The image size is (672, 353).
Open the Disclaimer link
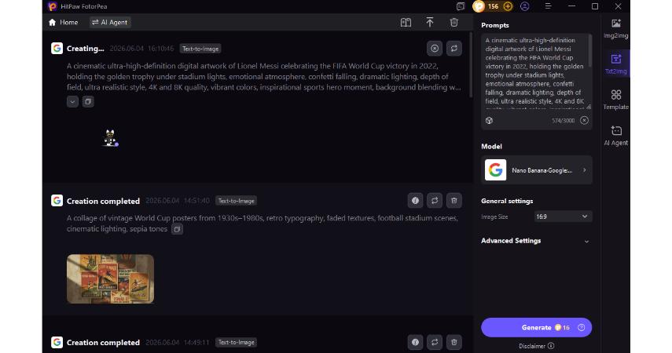[x=536, y=346]
